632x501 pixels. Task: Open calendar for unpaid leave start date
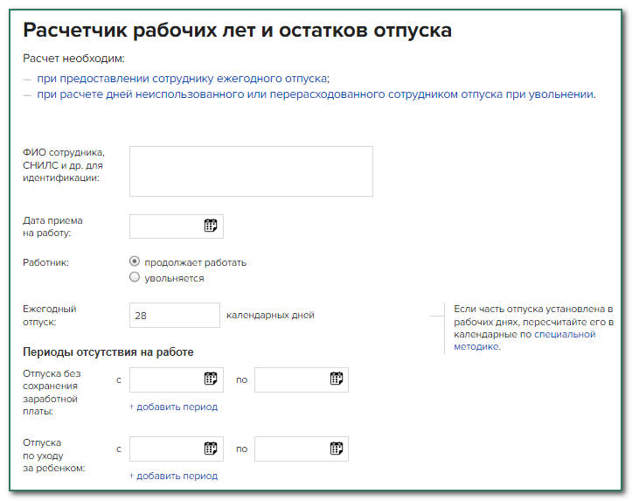coord(211,379)
